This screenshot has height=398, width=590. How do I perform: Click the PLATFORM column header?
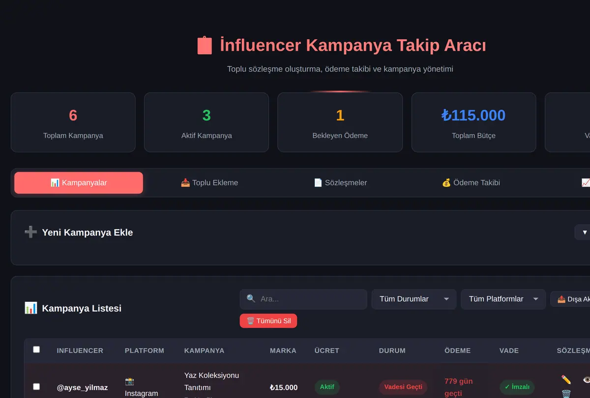[x=145, y=350]
